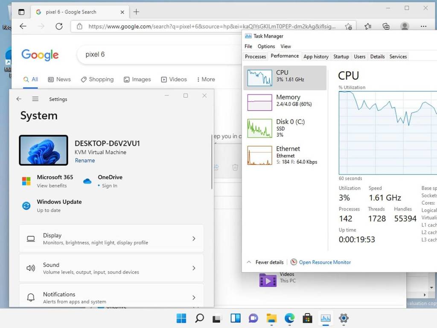Screen dimensions: 437x328
Task: Click the Edge back navigation arrow
Action: [x=23, y=26]
